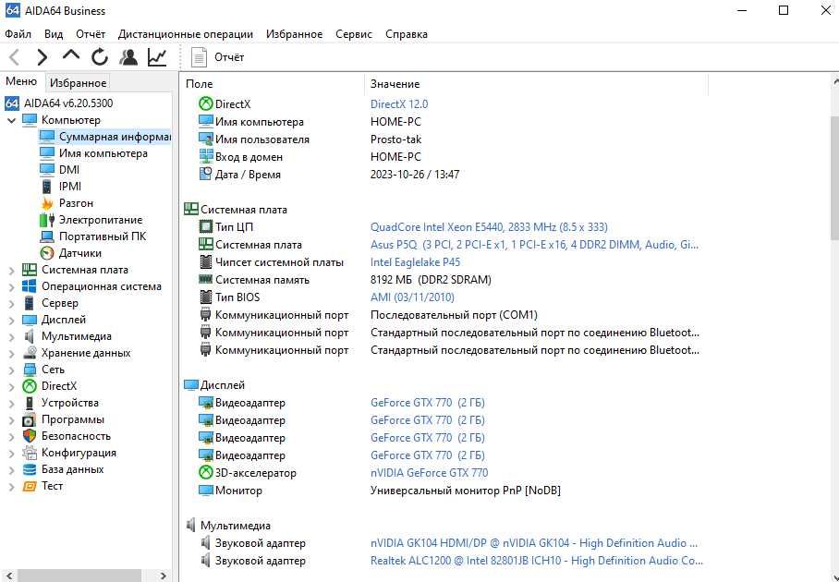
Task: Select Суммарная информация in tree
Action: (115, 137)
